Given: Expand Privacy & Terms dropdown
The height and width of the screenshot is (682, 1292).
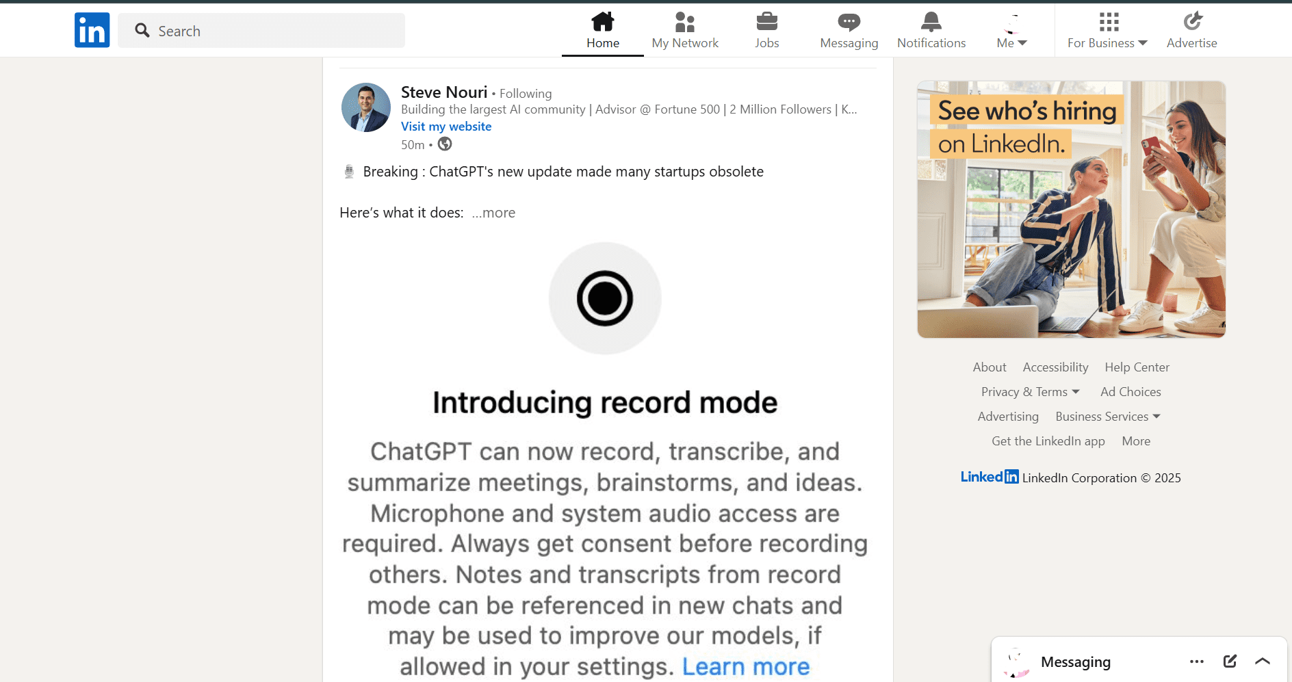Looking at the screenshot, I should click(1030, 392).
